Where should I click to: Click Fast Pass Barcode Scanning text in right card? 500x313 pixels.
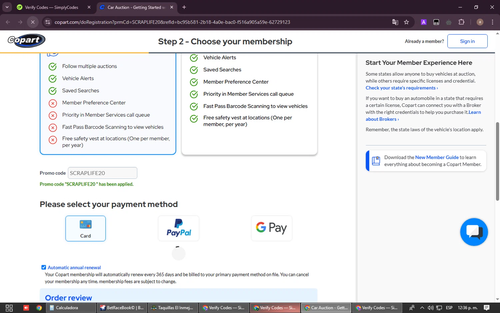(x=255, y=106)
